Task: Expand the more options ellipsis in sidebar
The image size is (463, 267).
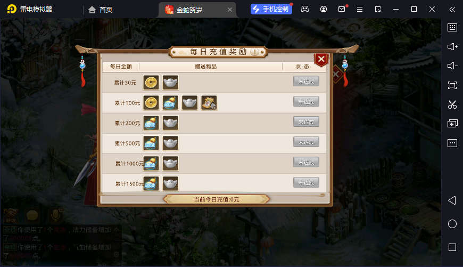Action: [x=452, y=143]
